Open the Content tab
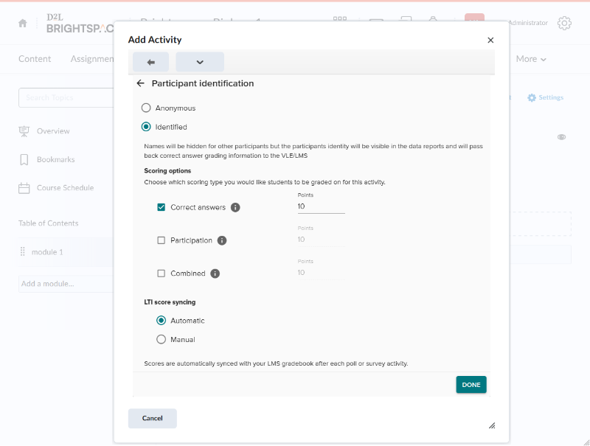The image size is (590, 446). click(x=35, y=59)
